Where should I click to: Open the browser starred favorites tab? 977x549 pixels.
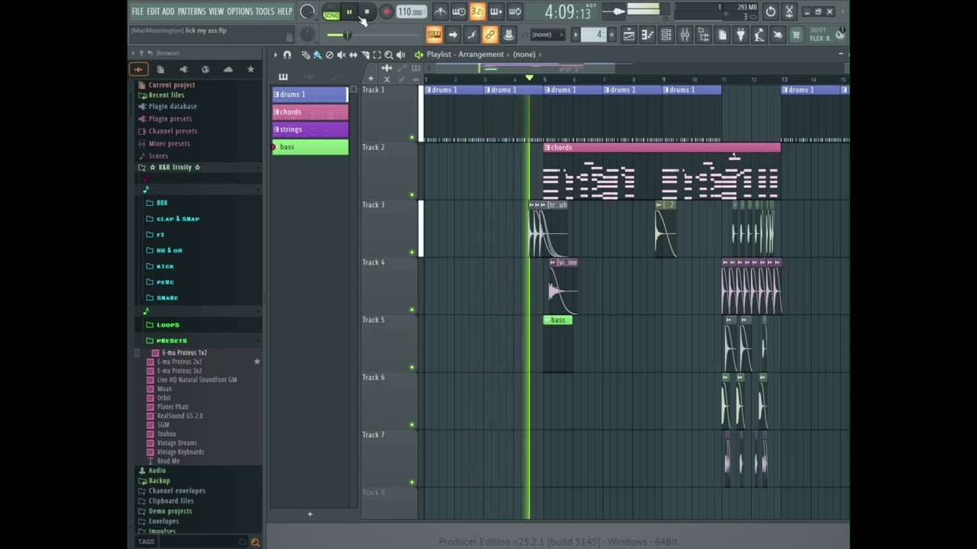250,69
